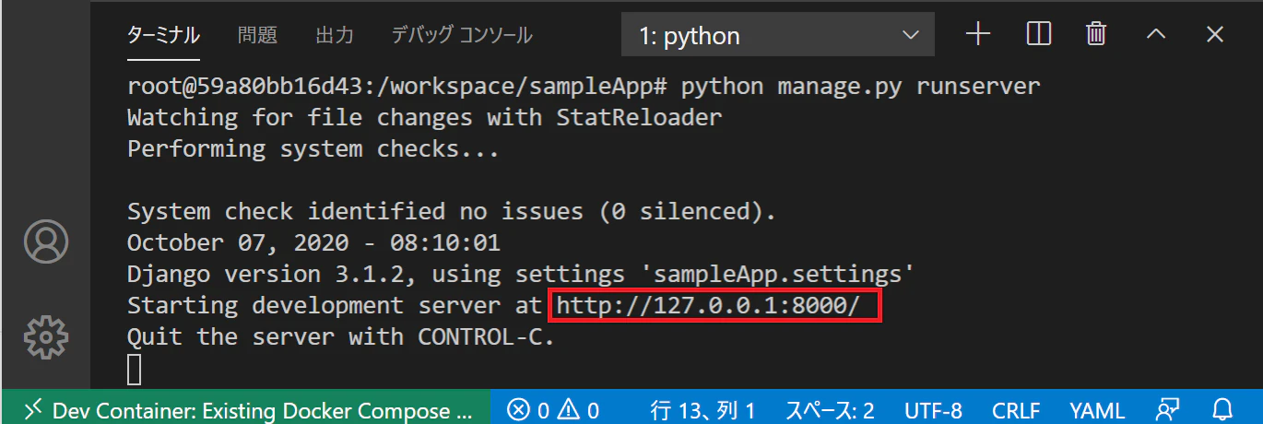Kill terminal with trash icon
Image resolution: width=1263 pixels, height=424 pixels.
point(1096,35)
